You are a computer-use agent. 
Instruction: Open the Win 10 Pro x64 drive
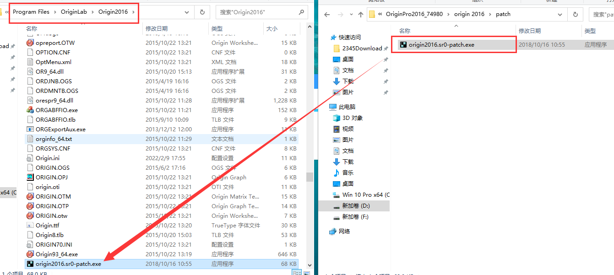click(361, 194)
